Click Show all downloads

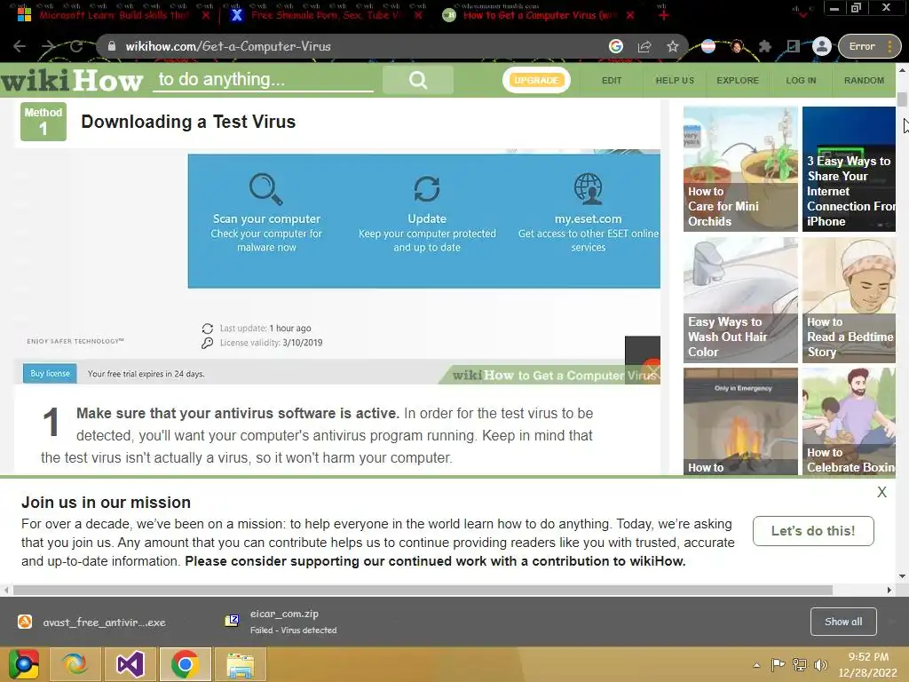[843, 622]
